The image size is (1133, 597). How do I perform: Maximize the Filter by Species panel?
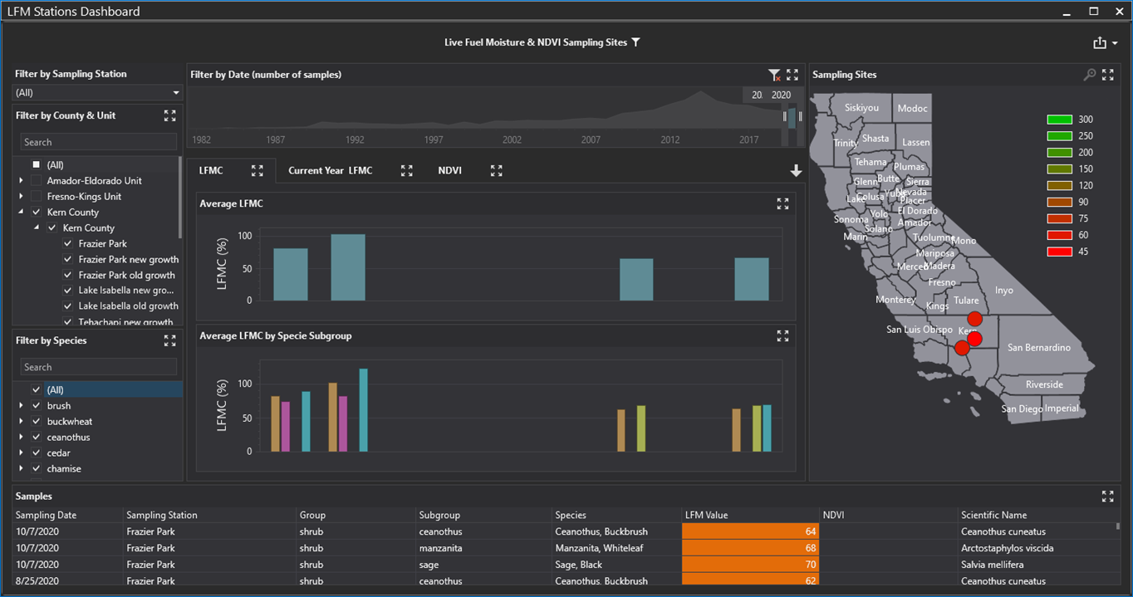pos(169,340)
